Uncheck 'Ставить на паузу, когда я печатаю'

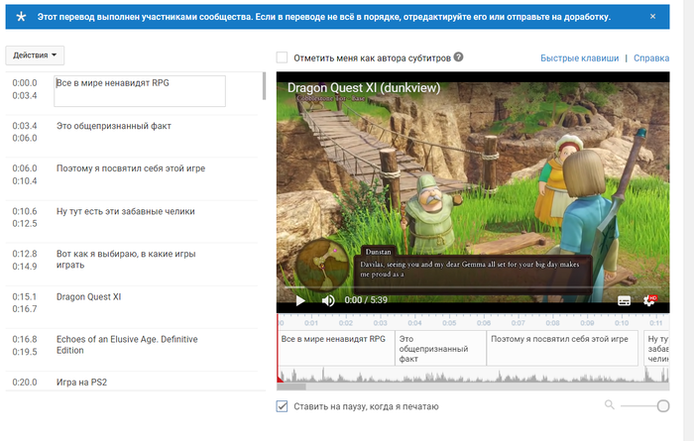(283, 406)
